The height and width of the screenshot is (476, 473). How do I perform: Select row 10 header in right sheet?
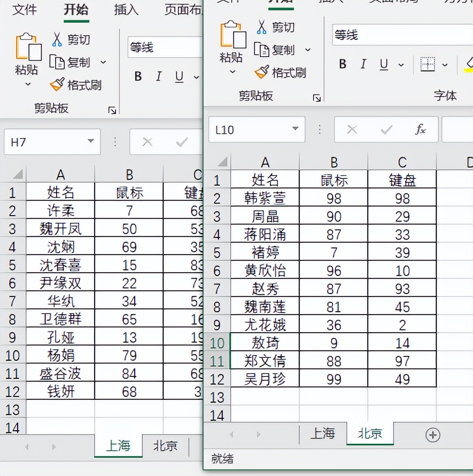(217, 343)
